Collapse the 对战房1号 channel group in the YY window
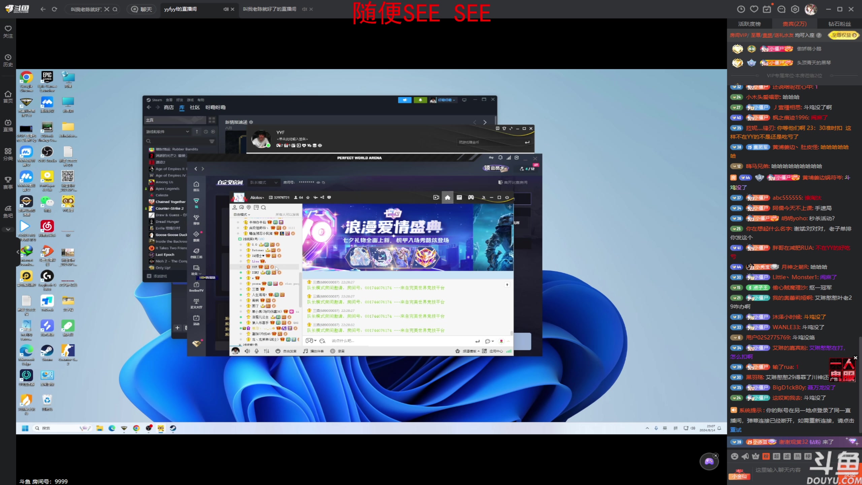 point(240,239)
